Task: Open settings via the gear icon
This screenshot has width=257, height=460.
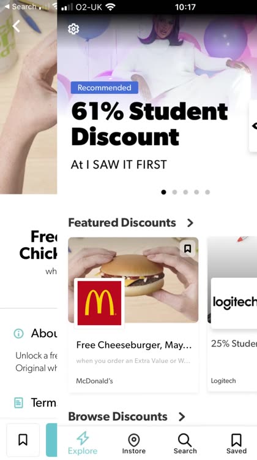Action: (x=73, y=29)
